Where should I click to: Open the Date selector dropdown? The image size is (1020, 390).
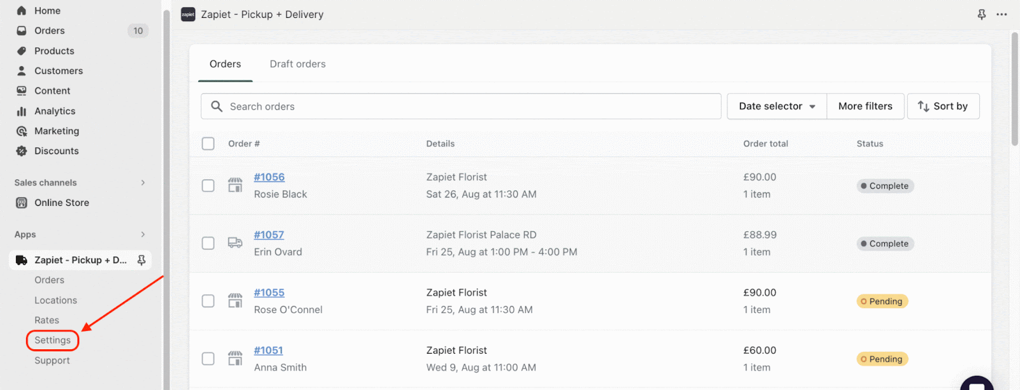[777, 106]
